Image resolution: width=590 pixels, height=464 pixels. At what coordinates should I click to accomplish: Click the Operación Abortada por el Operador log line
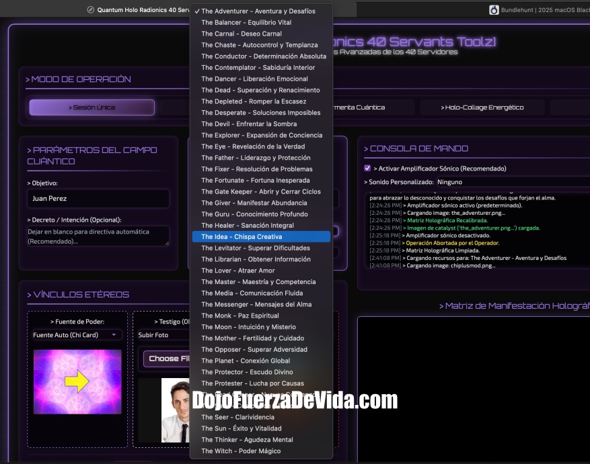(434, 243)
